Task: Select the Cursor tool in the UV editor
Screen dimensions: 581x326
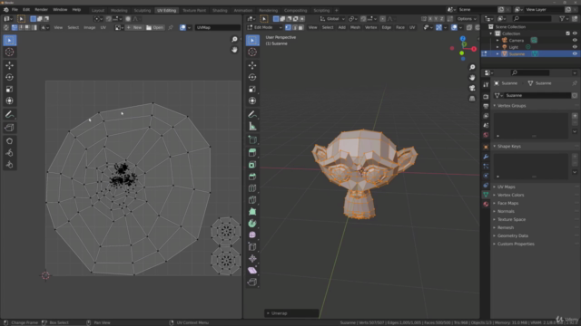Action: point(10,53)
